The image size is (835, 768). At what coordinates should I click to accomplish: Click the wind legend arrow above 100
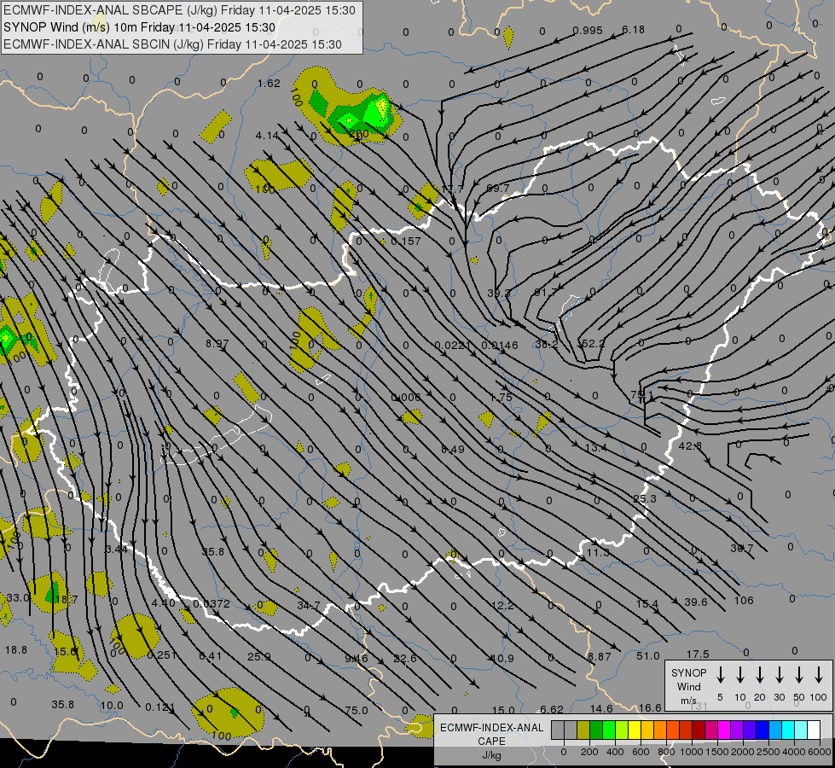(819, 675)
